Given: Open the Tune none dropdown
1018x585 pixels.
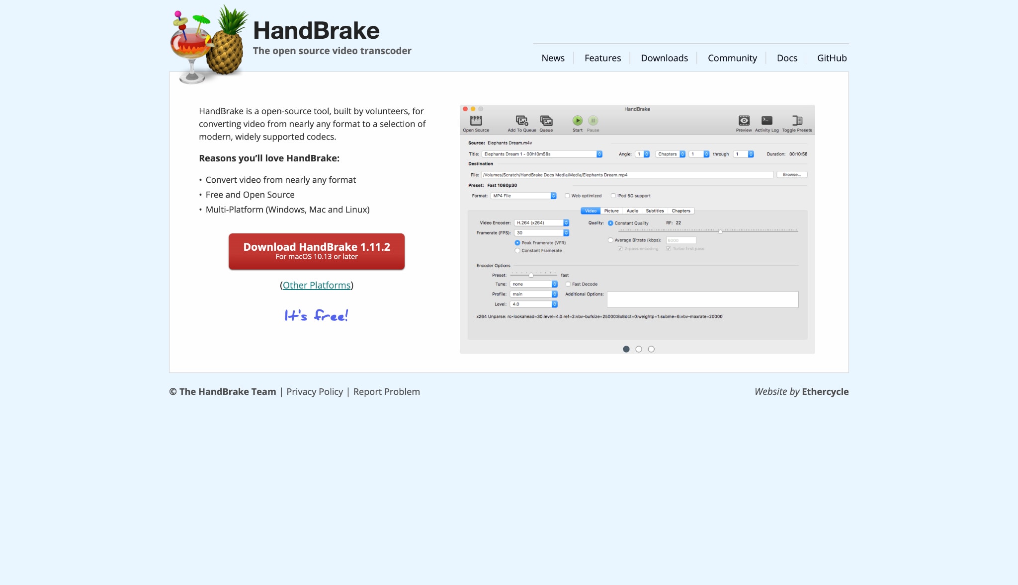Looking at the screenshot, I should (x=533, y=284).
